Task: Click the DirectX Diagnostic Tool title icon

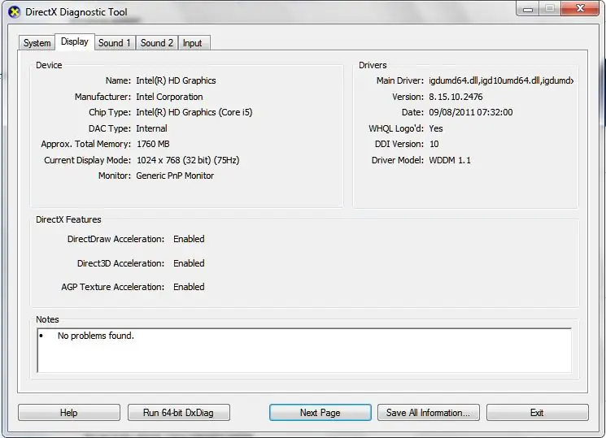Action: pos(15,12)
